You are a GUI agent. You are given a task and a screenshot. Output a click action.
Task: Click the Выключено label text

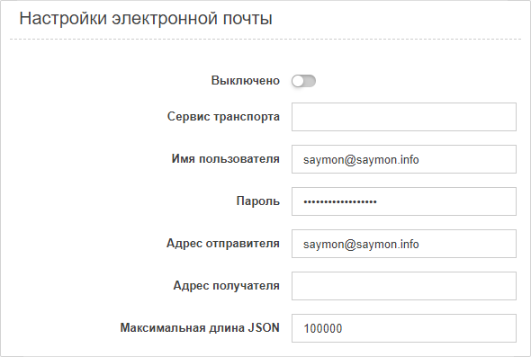[x=245, y=81]
